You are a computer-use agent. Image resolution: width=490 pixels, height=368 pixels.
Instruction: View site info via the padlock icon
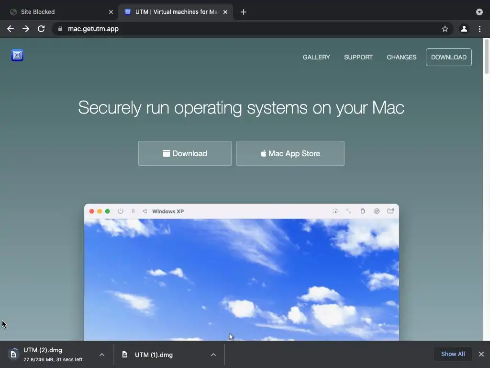tap(60, 29)
